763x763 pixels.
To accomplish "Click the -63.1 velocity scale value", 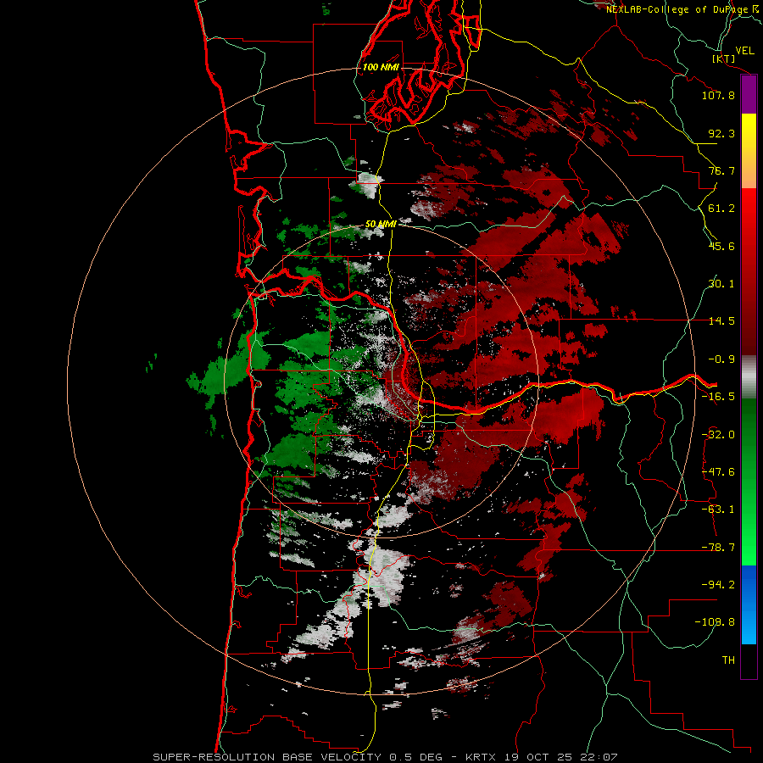I will pyautogui.click(x=718, y=510).
